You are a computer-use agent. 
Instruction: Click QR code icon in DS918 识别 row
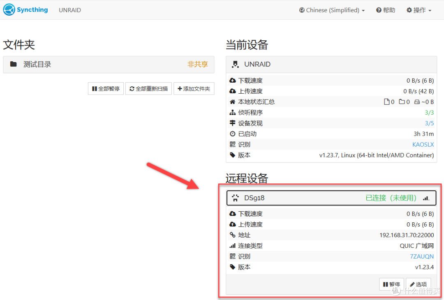[232, 256]
